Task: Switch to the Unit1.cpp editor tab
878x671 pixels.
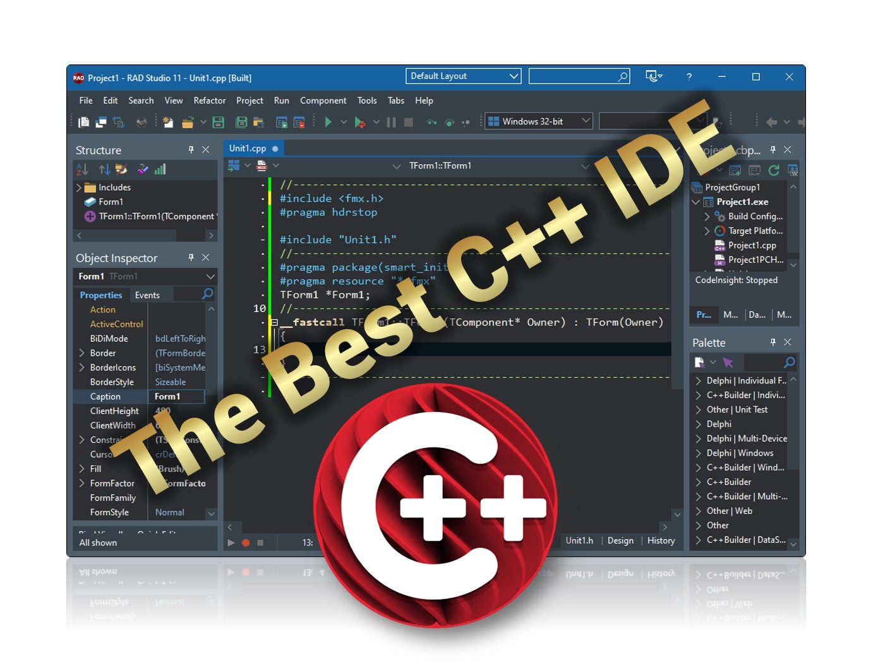Action: (254, 148)
